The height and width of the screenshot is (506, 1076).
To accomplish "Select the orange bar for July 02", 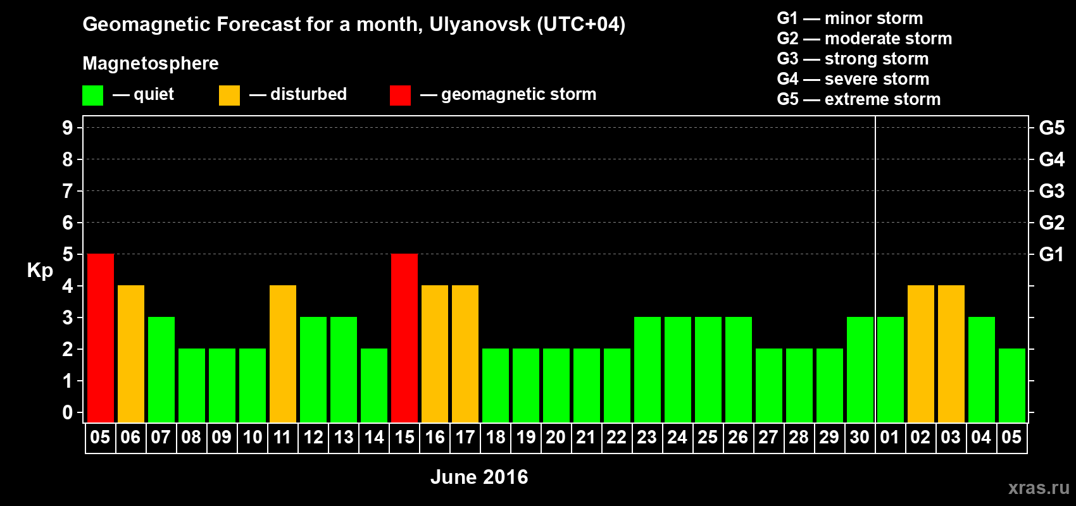I will tap(921, 354).
